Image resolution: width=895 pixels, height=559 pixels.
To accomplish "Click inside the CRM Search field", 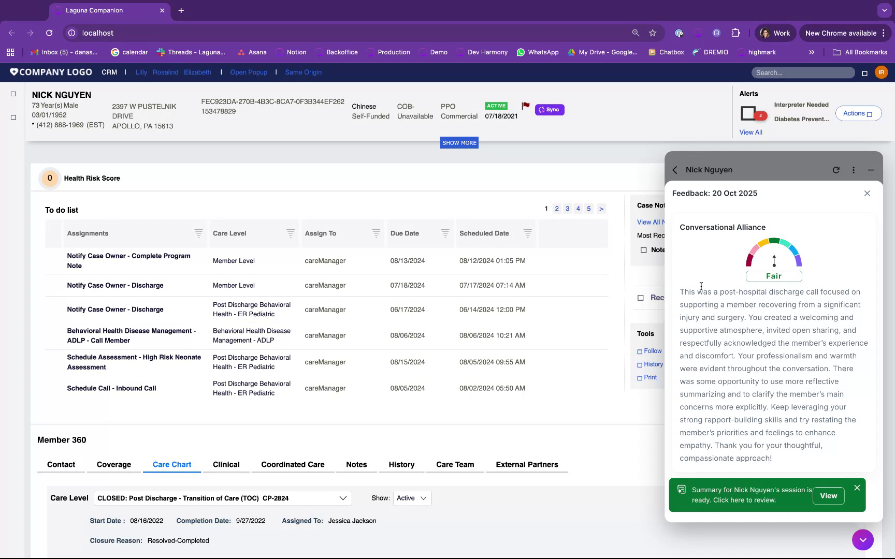I will tap(802, 72).
